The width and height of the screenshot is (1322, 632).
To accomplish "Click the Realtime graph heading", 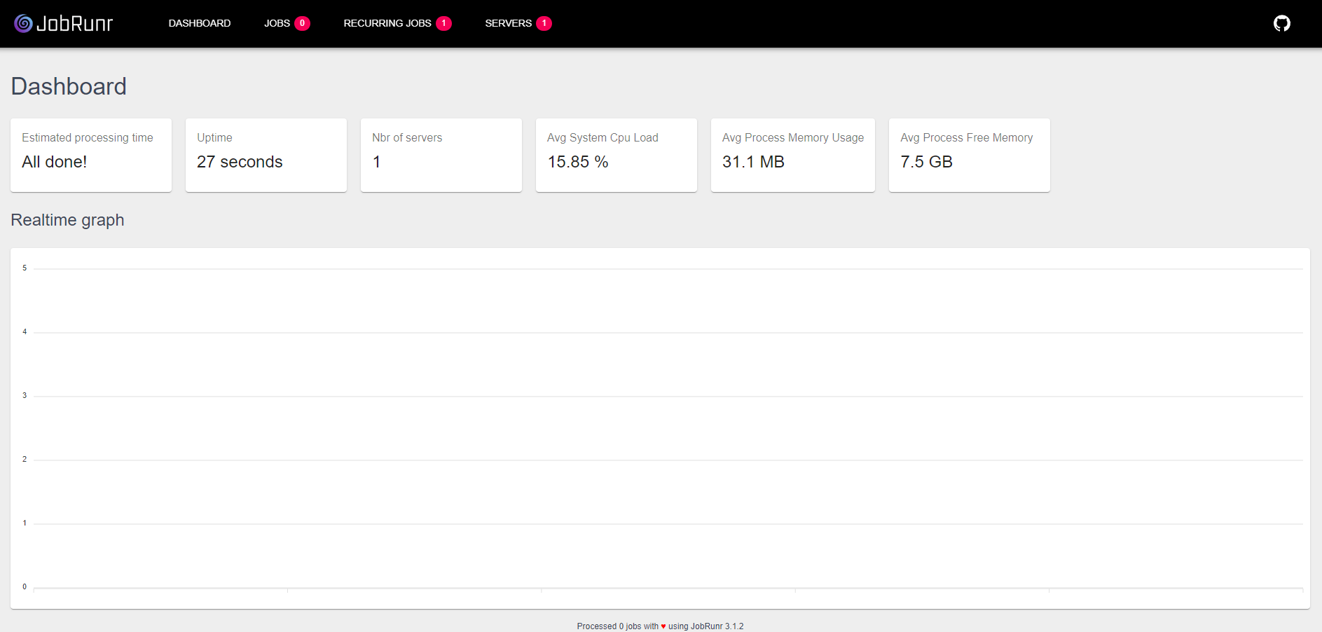I will (67, 220).
